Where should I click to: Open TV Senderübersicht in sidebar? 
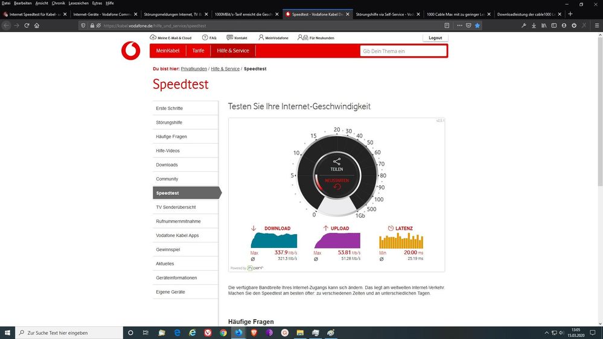click(185, 207)
